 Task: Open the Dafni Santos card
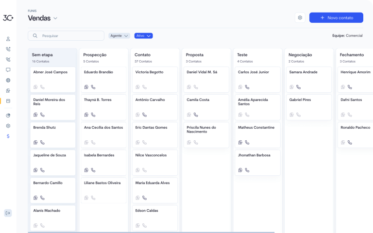[x=356, y=107]
